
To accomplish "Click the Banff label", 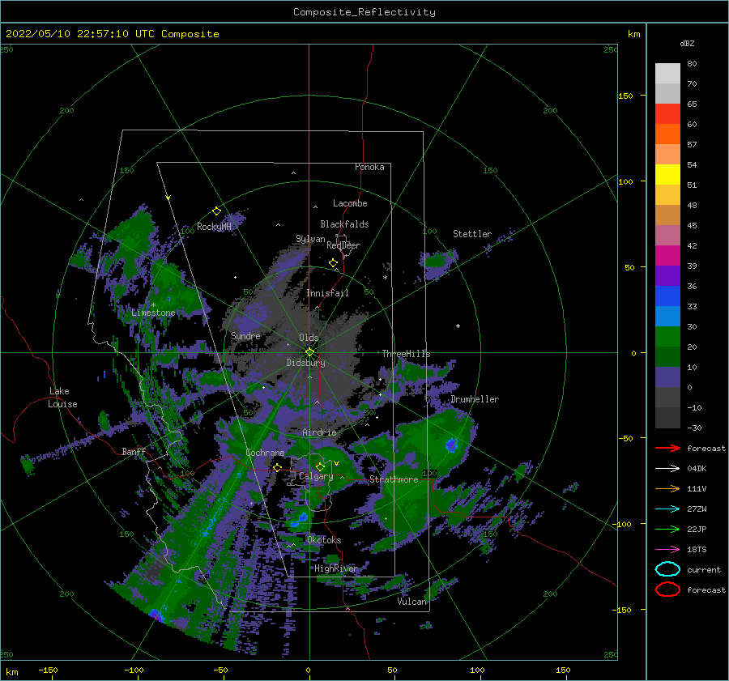I will point(134,451).
